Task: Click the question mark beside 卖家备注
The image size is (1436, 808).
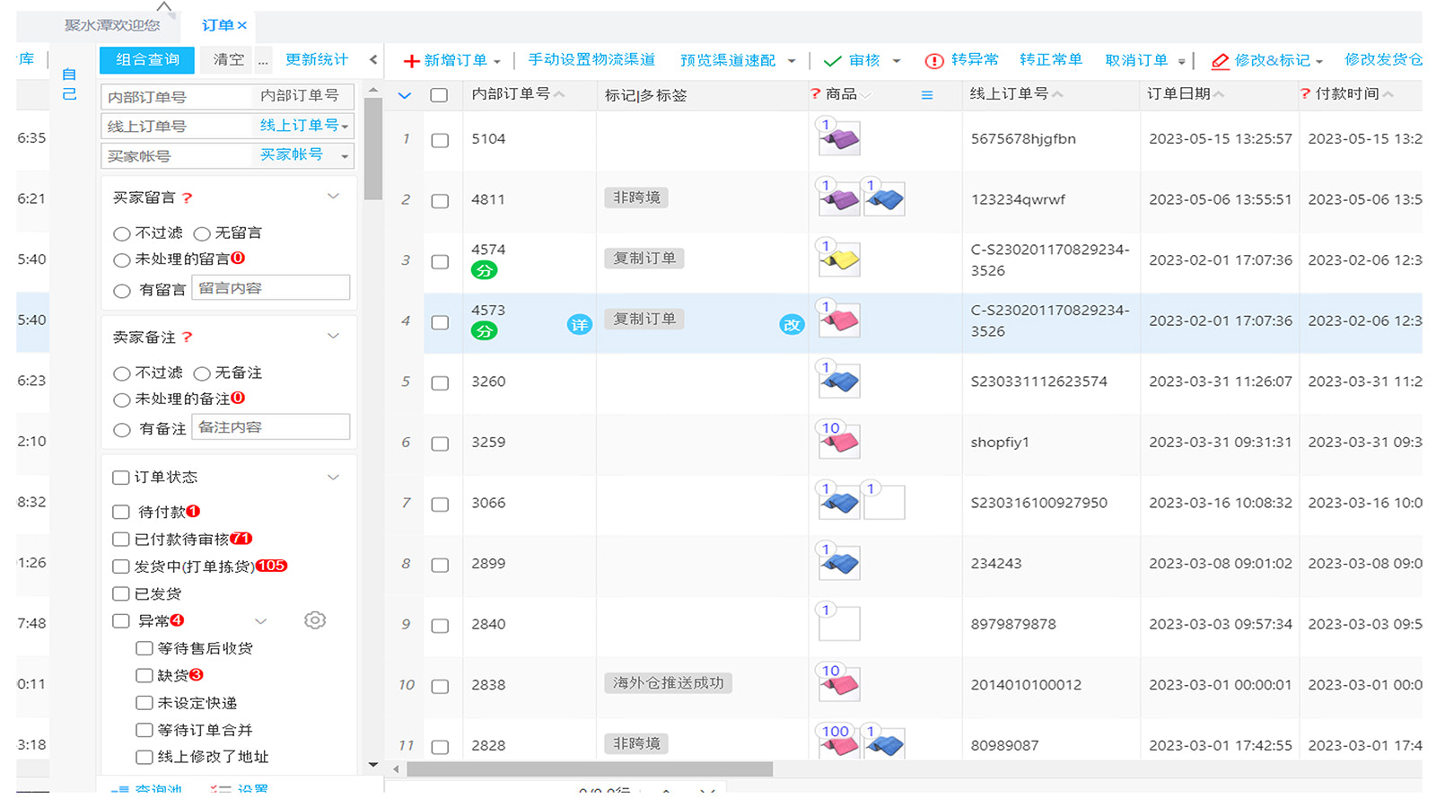Action: pyautogui.click(x=187, y=338)
